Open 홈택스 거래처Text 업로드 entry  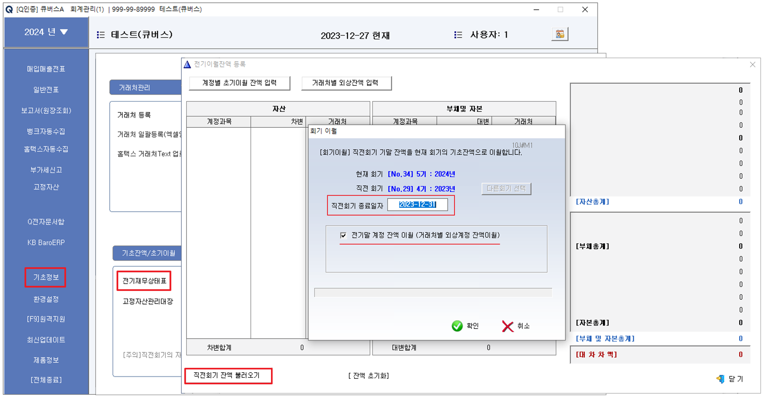(149, 153)
